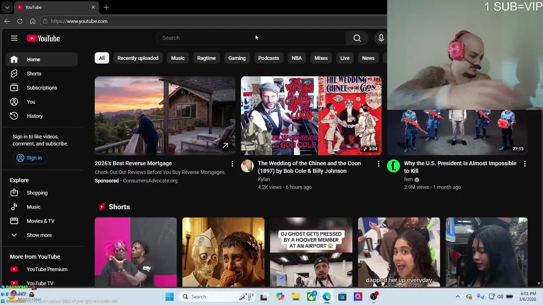Open the dapped her up everyday Short
The height and width of the screenshot is (305, 543).
click(x=399, y=252)
